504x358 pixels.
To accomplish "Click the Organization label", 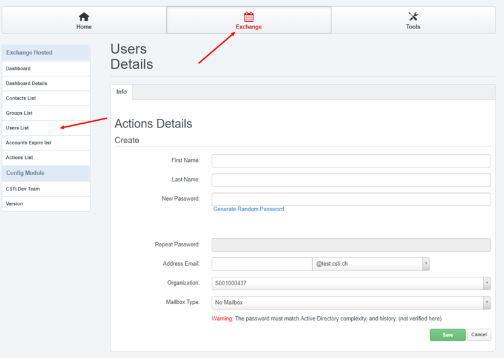I will (183, 283).
